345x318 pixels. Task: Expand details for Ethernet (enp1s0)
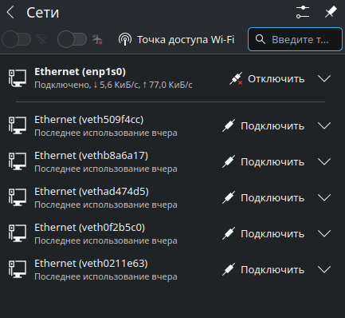click(x=324, y=78)
